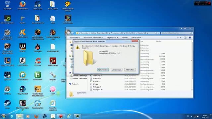Open In Bibliothek aufnehmen dropdown
The height and width of the screenshot is (119, 212).
coord(93,37)
